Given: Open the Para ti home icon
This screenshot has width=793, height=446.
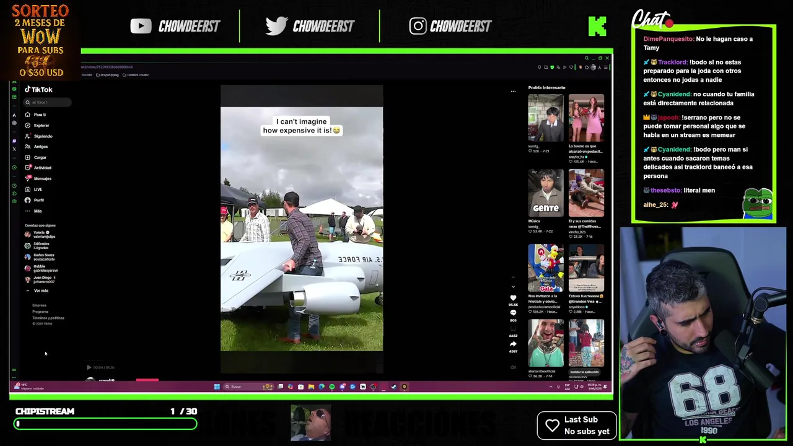Looking at the screenshot, I should pyautogui.click(x=27, y=115).
